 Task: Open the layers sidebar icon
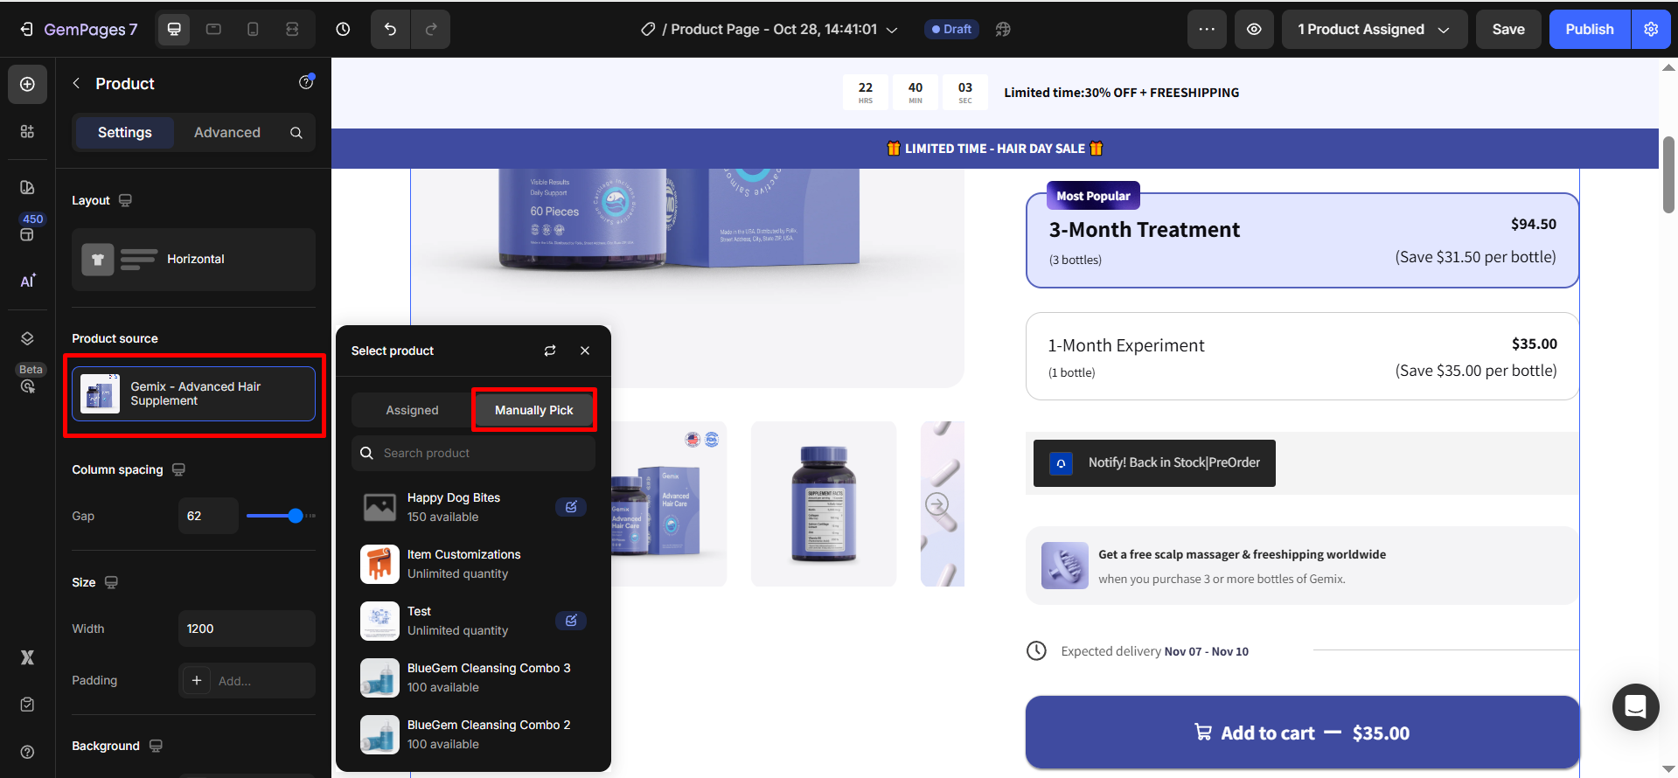(x=27, y=338)
